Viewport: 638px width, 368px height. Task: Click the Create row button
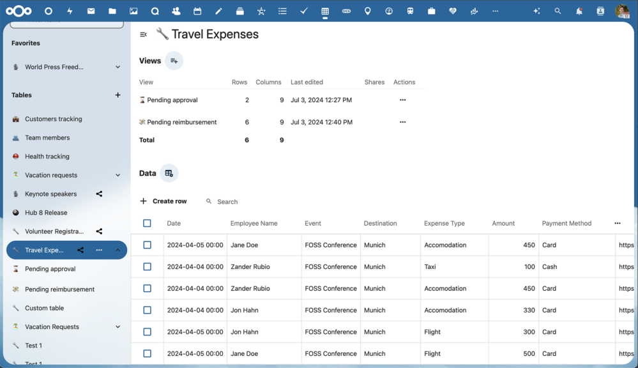click(163, 201)
